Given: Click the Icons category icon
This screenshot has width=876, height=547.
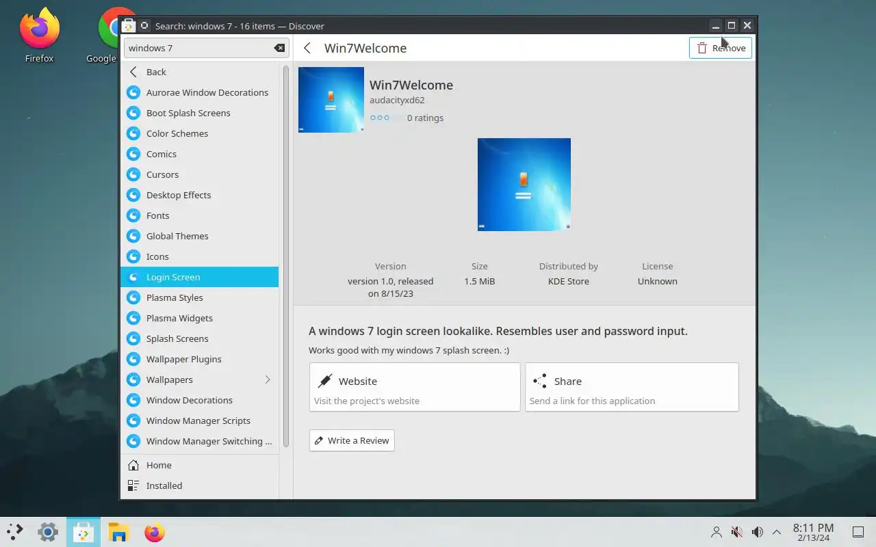Looking at the screenshot, I should (133, 256).
